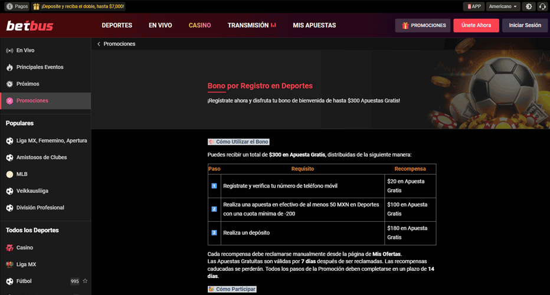550x295 pixels.
Task: Open the CASINO tab
Action: (199, 25)
